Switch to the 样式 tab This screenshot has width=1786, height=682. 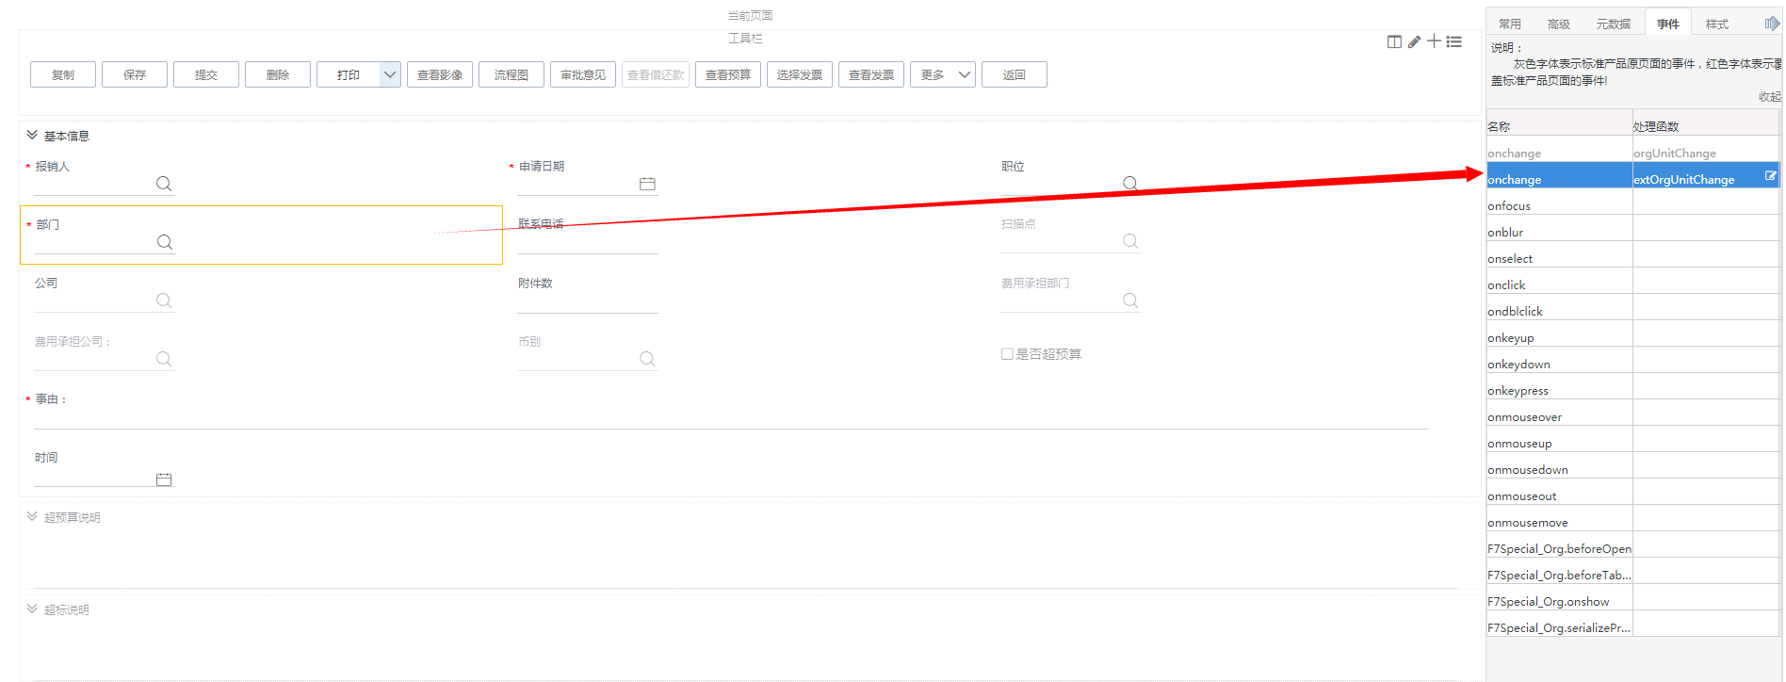click(1717, 24)
